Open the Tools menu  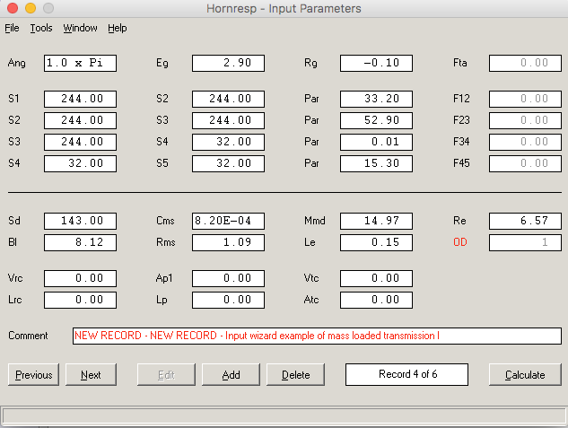click(41, 28)
